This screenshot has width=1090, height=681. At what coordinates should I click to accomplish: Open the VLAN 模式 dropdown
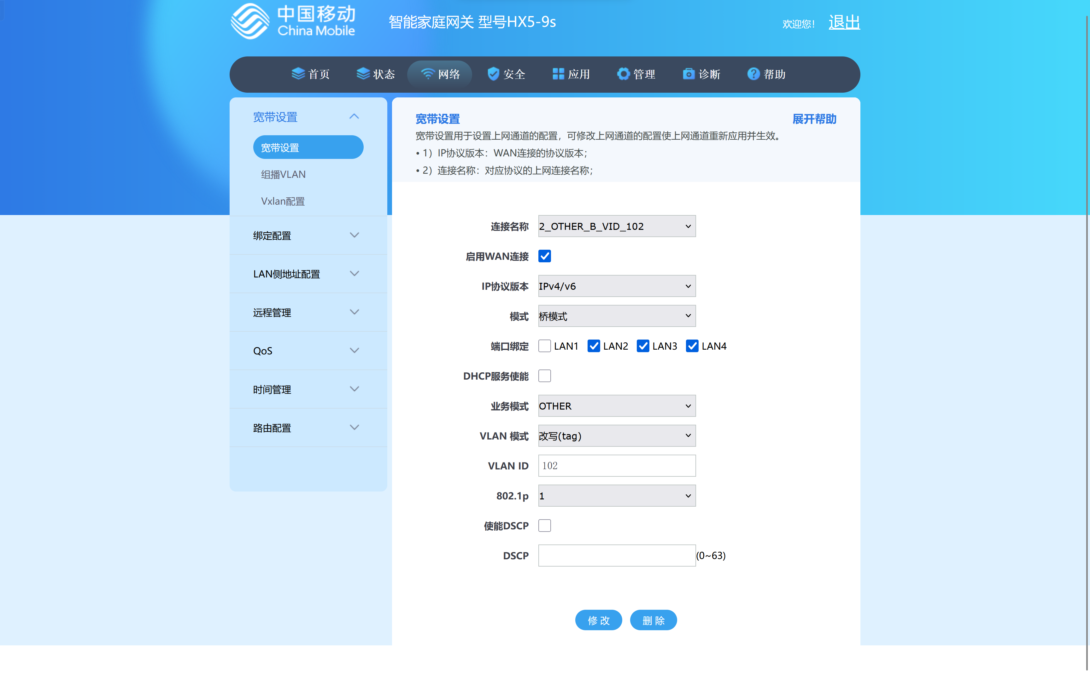click(617, 435)
